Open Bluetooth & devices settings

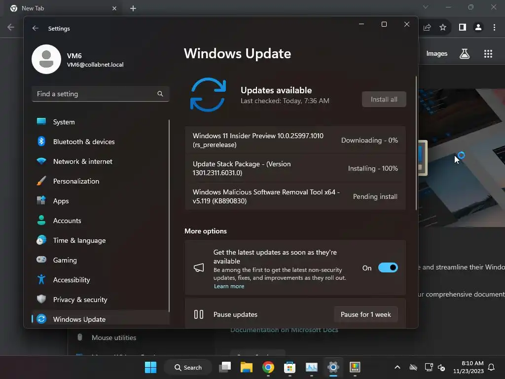coord(101,142)
